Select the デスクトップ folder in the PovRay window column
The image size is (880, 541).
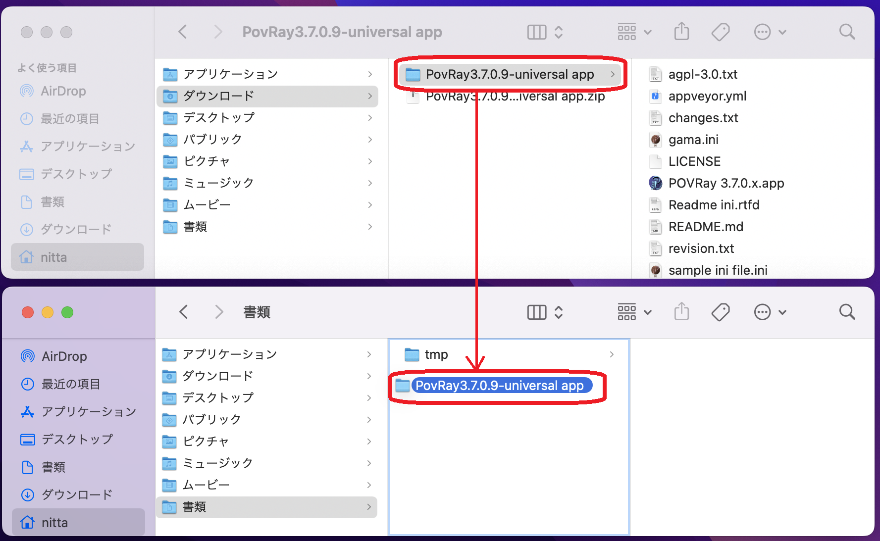point(218,118)
